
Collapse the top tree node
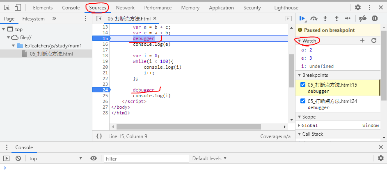pyautogui.click(x=3, y=29)
